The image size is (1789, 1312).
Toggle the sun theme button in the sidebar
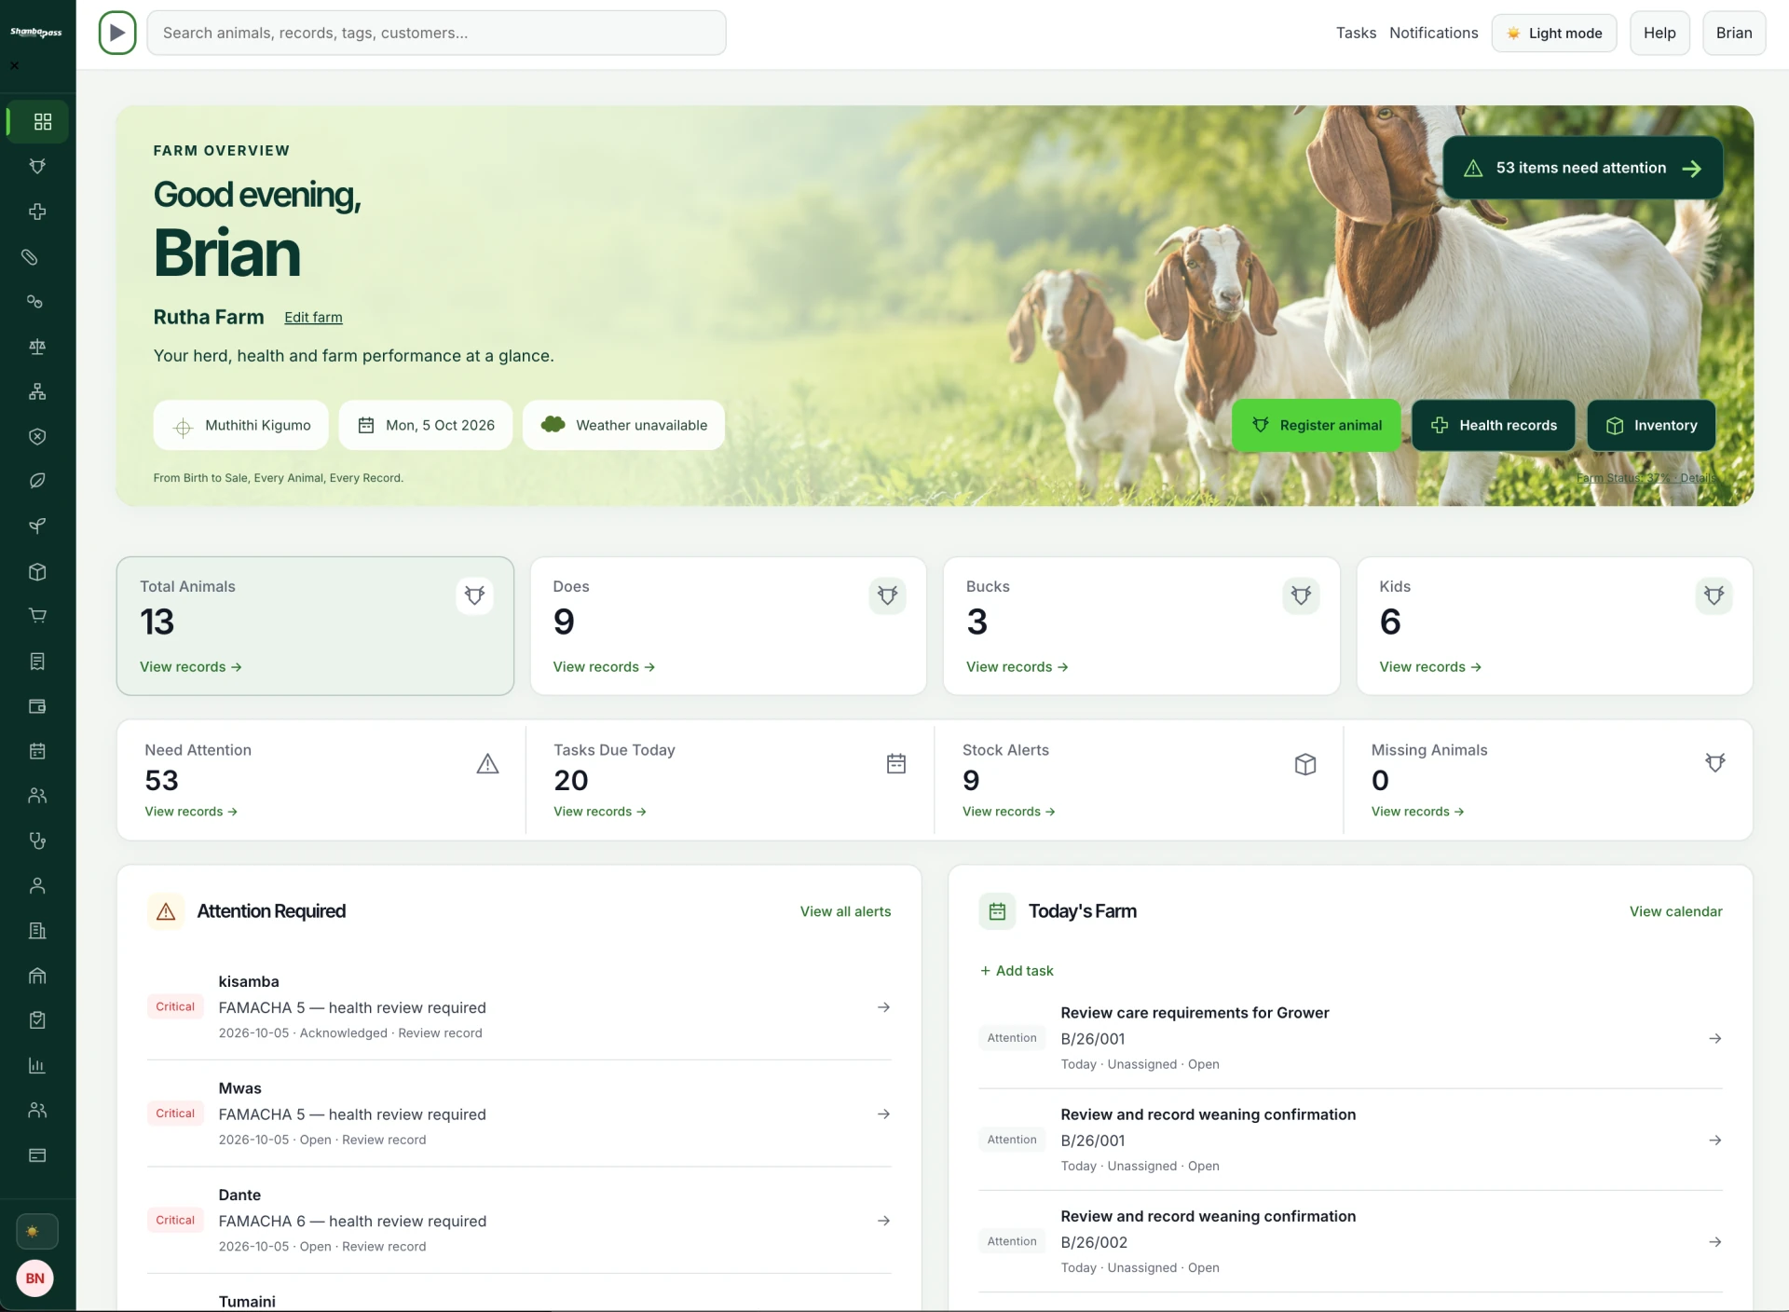[37, 1232]
